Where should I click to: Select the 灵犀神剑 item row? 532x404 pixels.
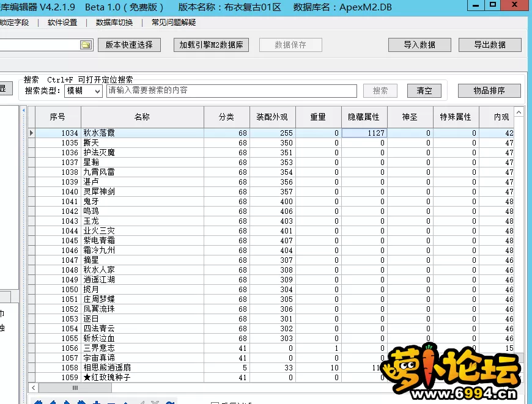pyautogui.click(x=142, y=191)
